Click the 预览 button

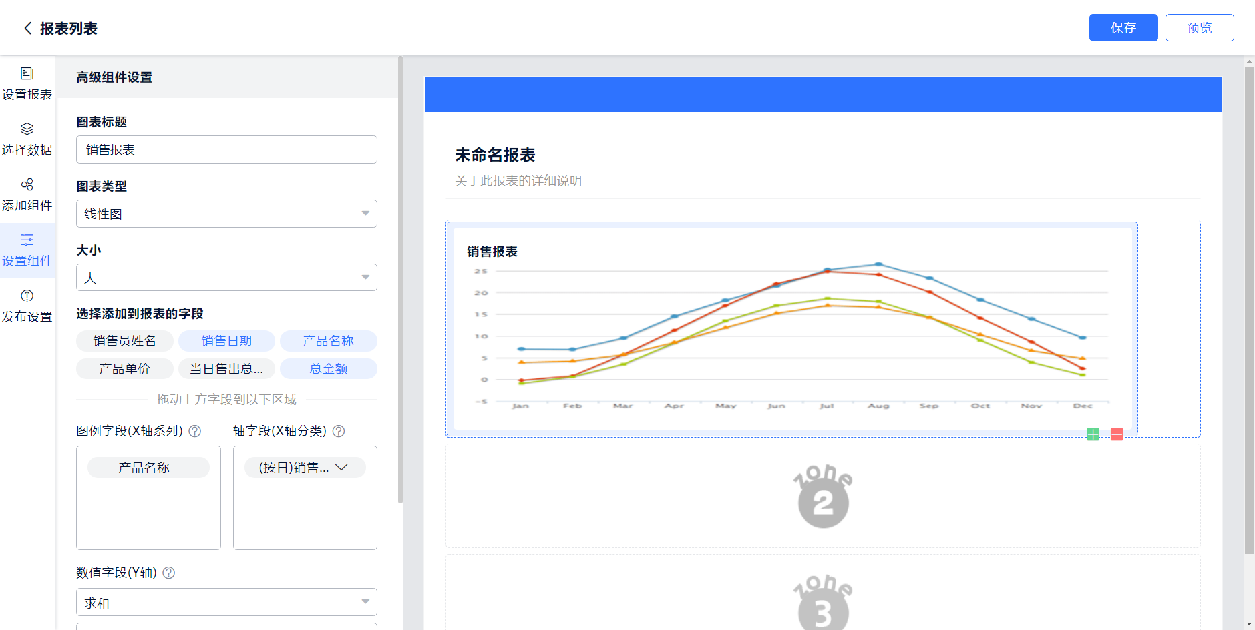pyautogui.click(x=1199, y=28)
